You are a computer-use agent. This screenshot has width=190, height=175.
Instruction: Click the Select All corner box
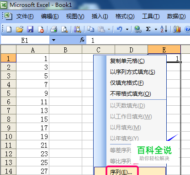pyautogui.click(x=8, y=50)
